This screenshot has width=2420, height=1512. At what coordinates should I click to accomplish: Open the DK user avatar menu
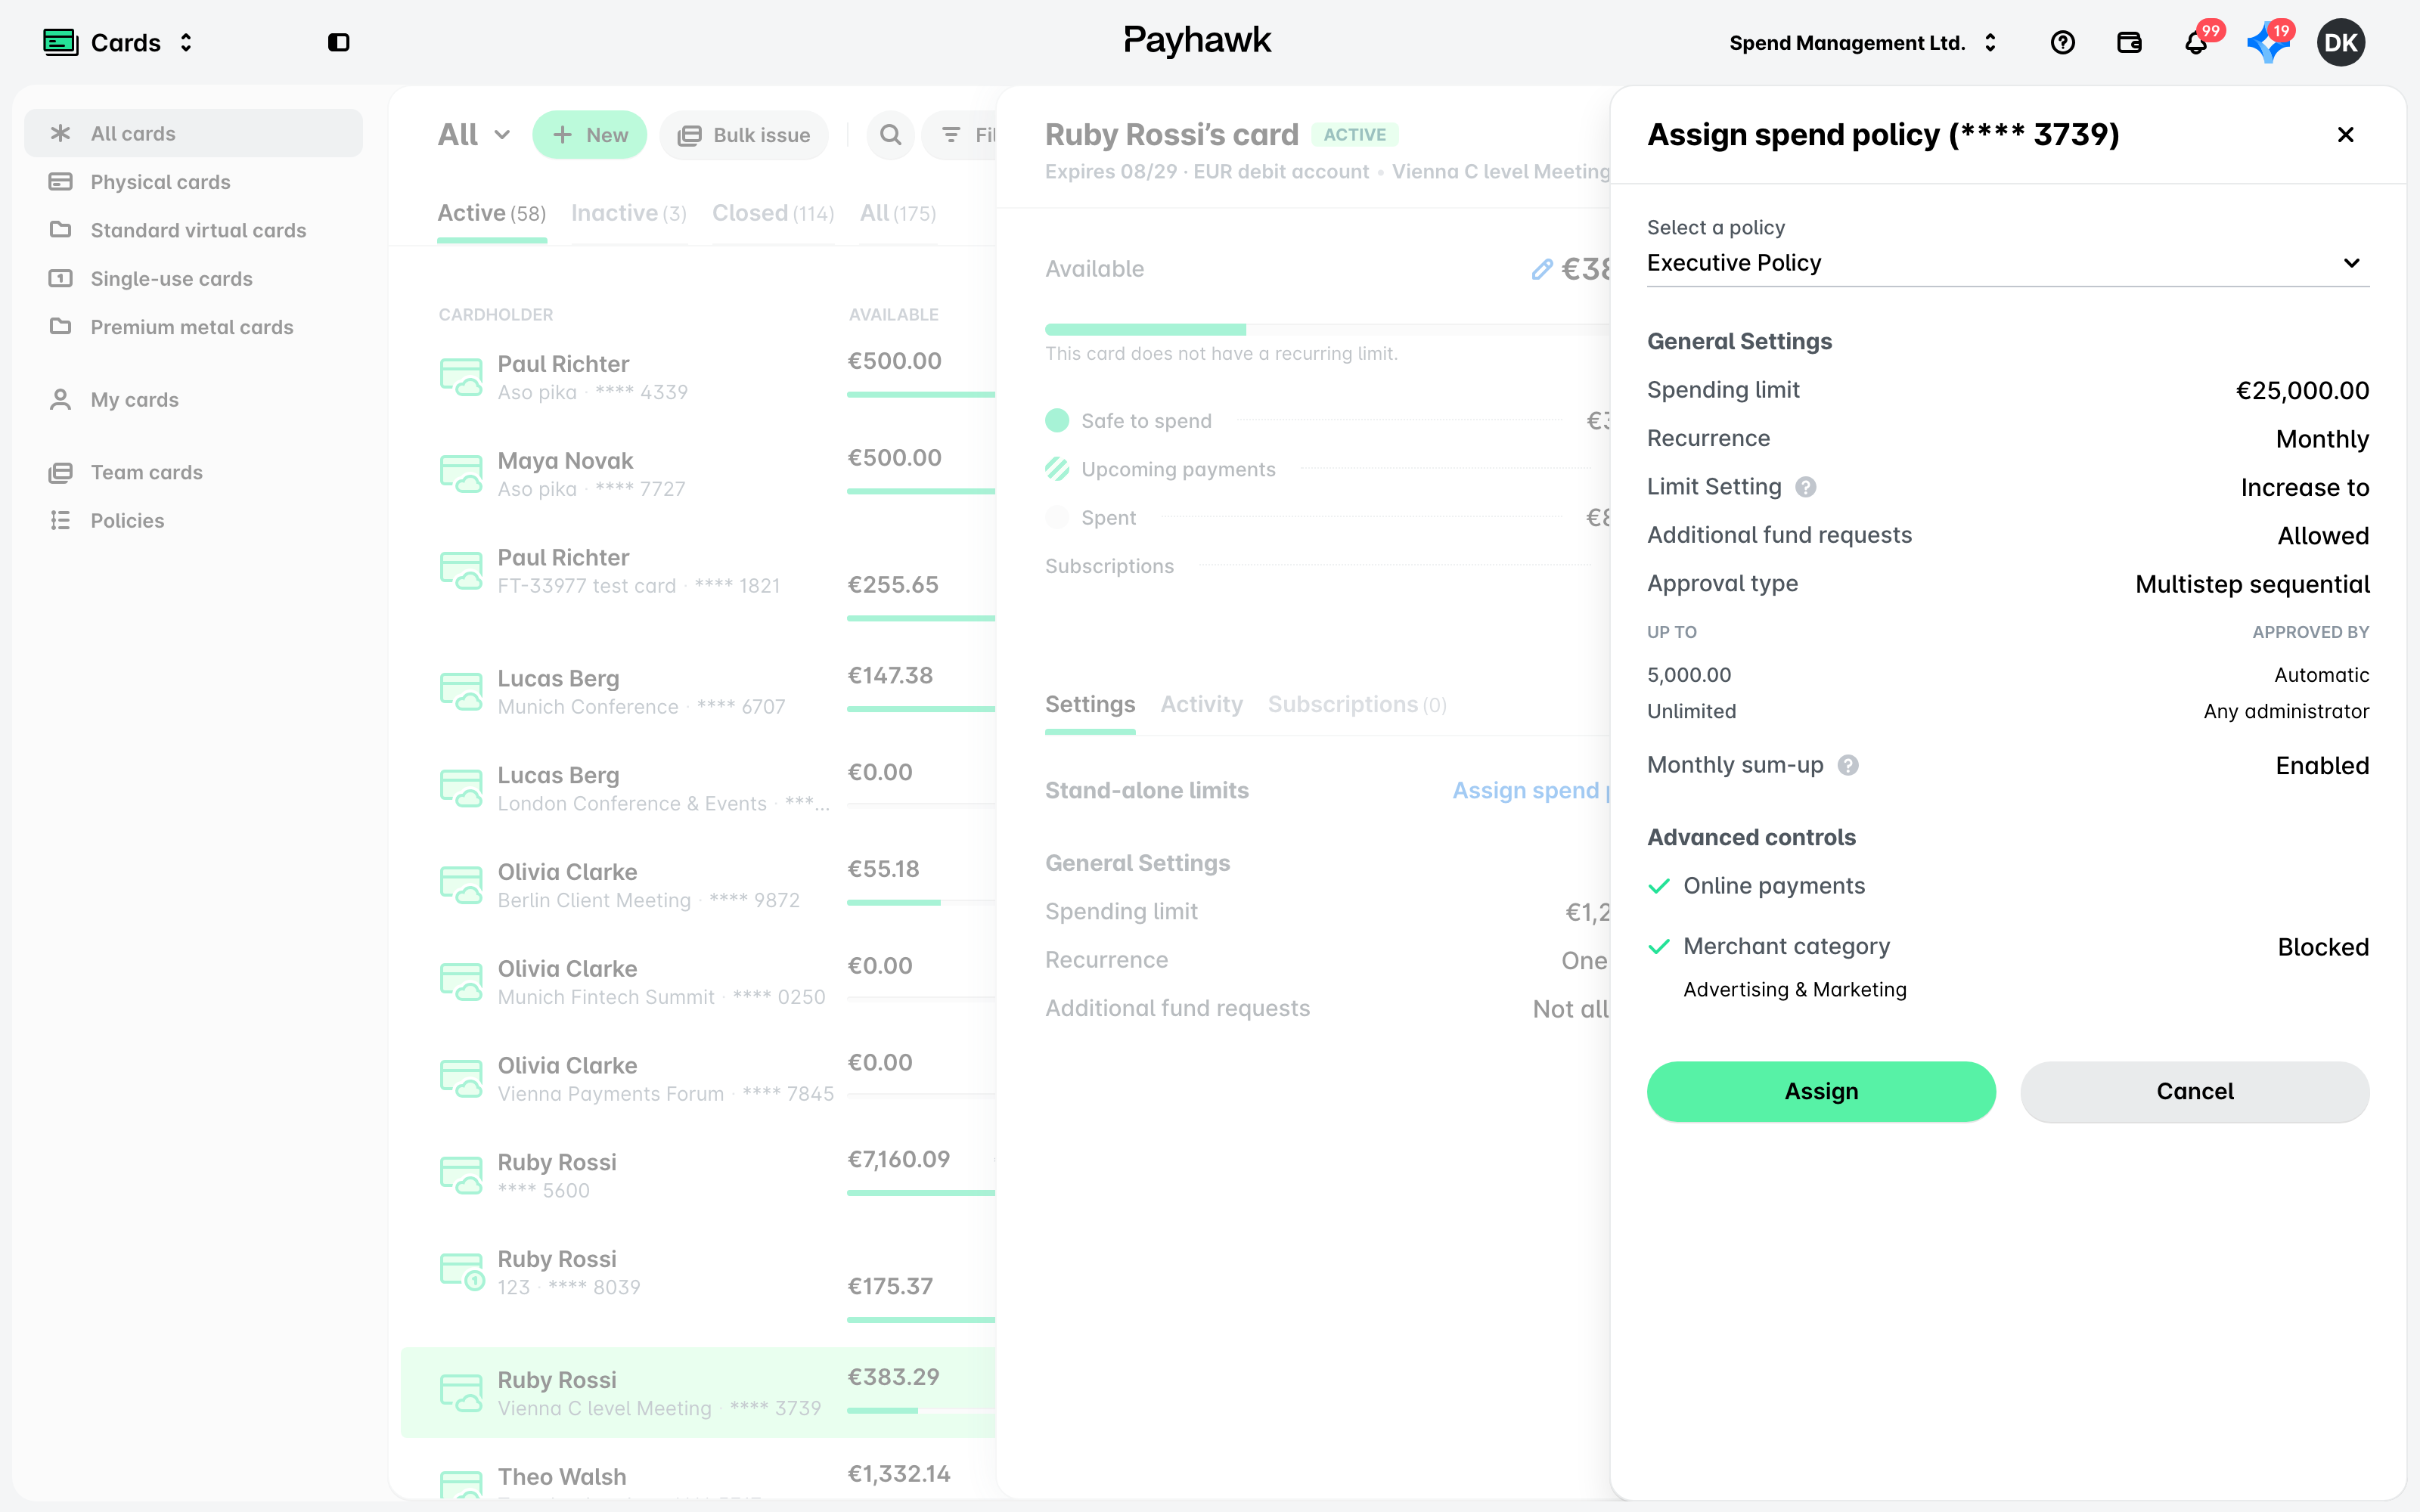pos(2340,43)
